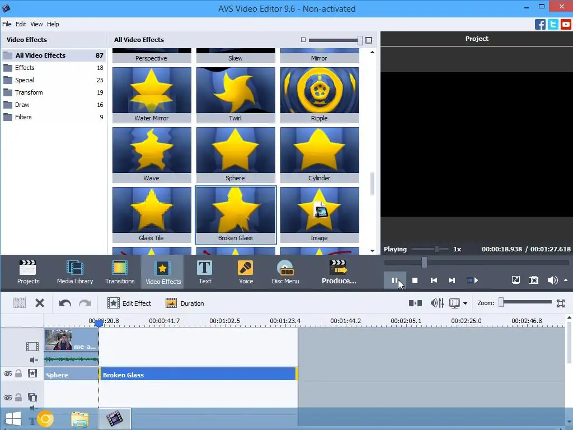Stop the preview playback
The height and width of the screenshot is (430, 573).
[415, 281]
